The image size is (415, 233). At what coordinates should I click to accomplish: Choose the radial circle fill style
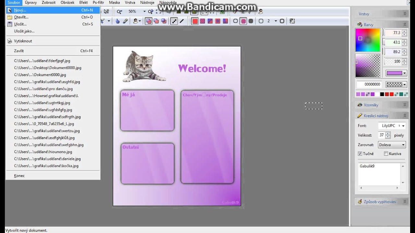218,21
